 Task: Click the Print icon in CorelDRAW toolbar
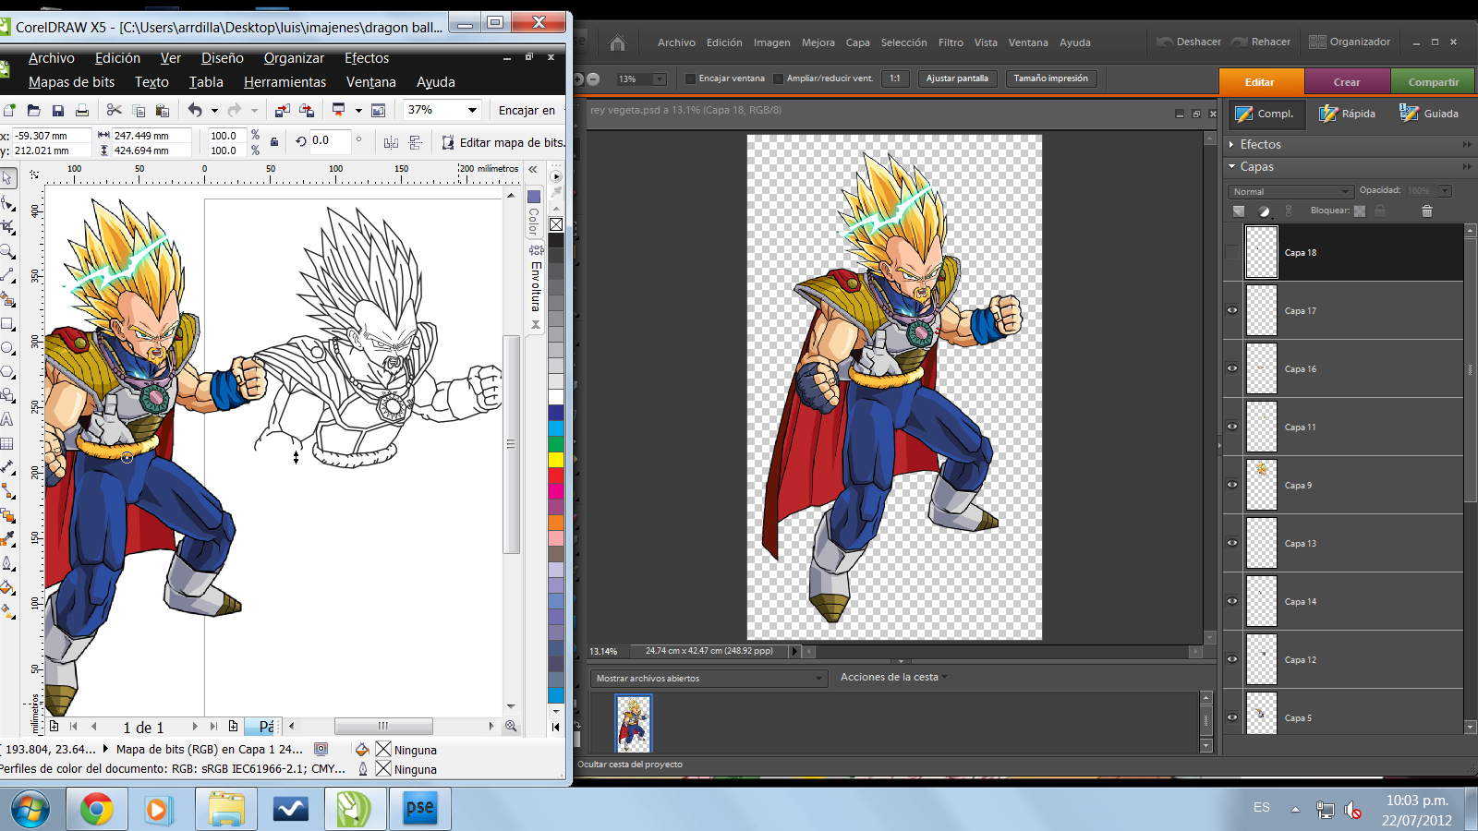click(x=82, y=111)
